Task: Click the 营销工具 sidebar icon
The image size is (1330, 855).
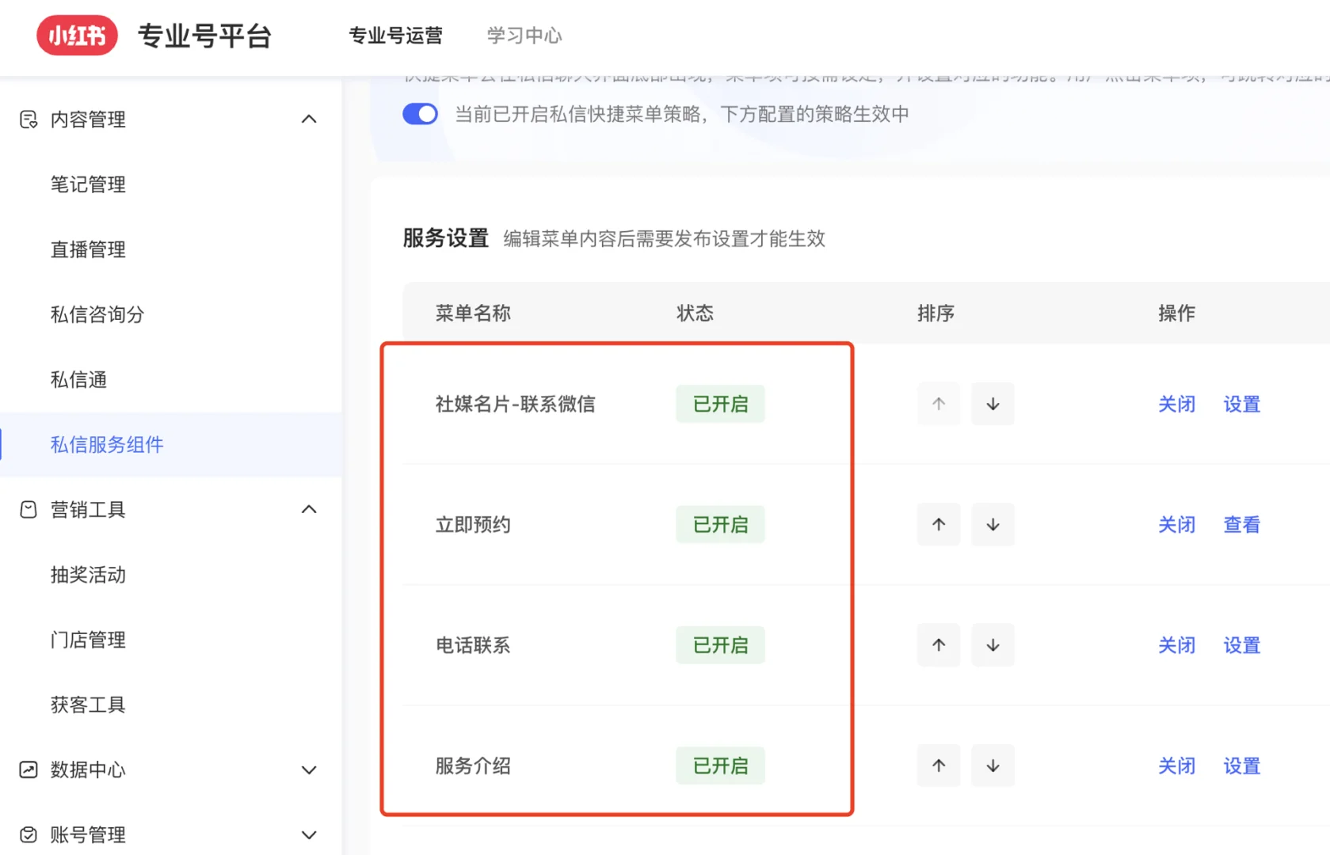Action: (28, 509)
